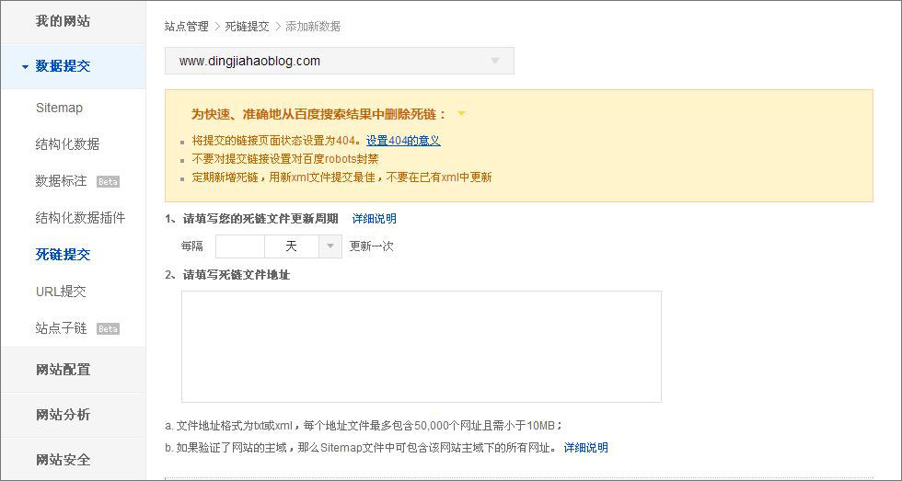Open 详细说明 link after Sitemap note

coord(585,448)
